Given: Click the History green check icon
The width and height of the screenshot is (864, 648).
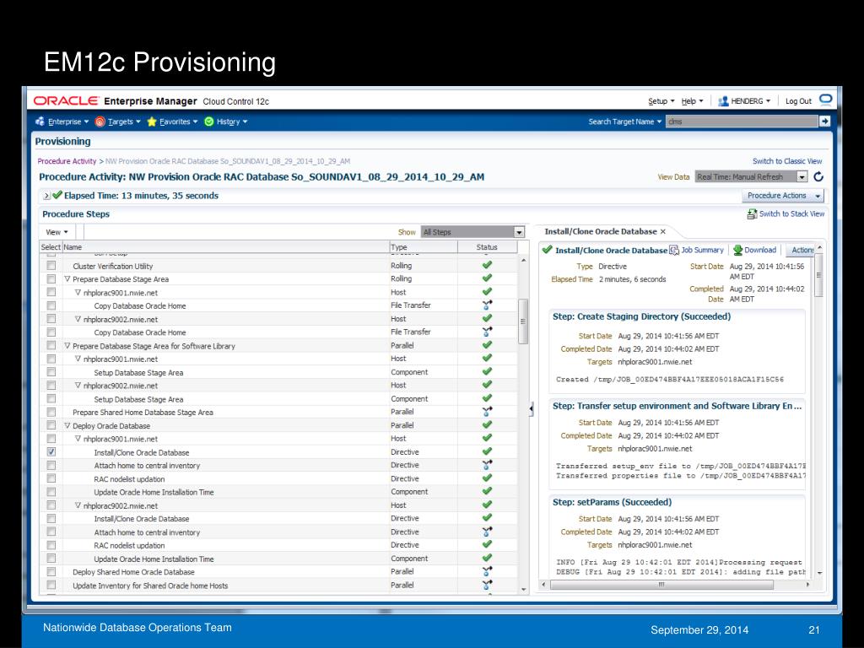Looking at the screenshot, I should tap(209, 121).
